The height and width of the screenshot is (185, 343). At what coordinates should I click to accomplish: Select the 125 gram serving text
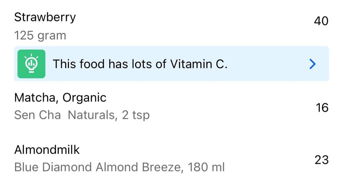tap(40, 35)
